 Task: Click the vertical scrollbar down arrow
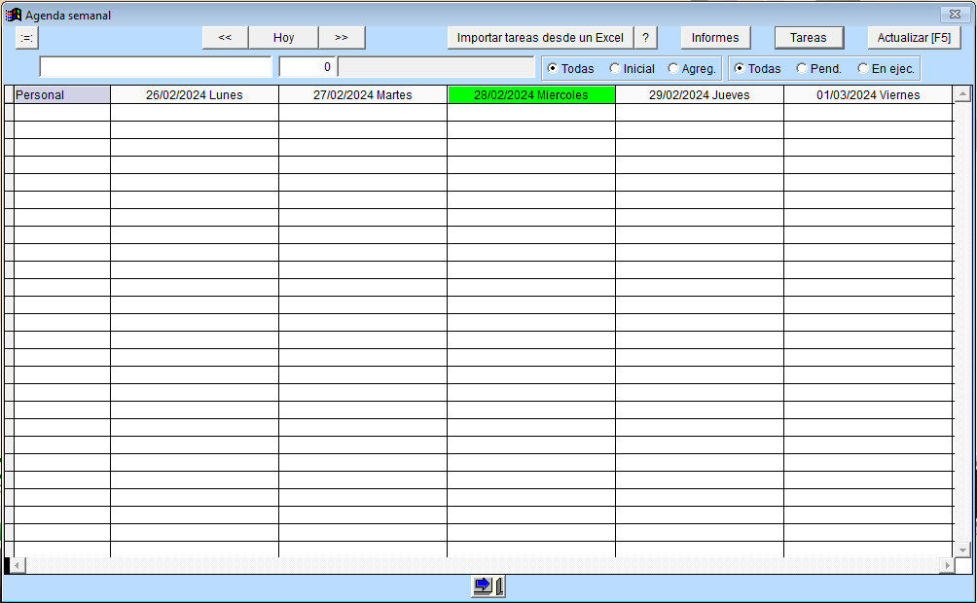point(962,550)
